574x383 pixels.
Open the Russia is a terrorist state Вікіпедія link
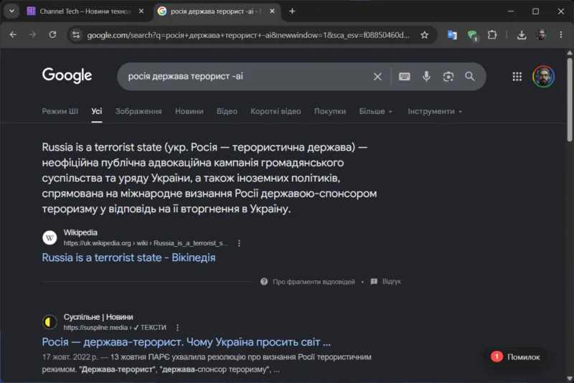pos(129,257)
